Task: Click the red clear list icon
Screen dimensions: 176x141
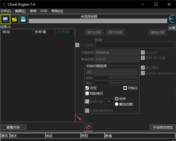Action: [x=88, y=127]
